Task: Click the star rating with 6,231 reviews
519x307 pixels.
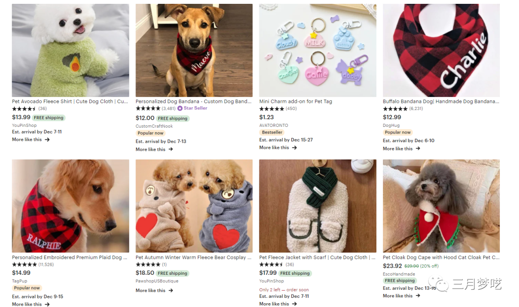Action: (395, 109)
